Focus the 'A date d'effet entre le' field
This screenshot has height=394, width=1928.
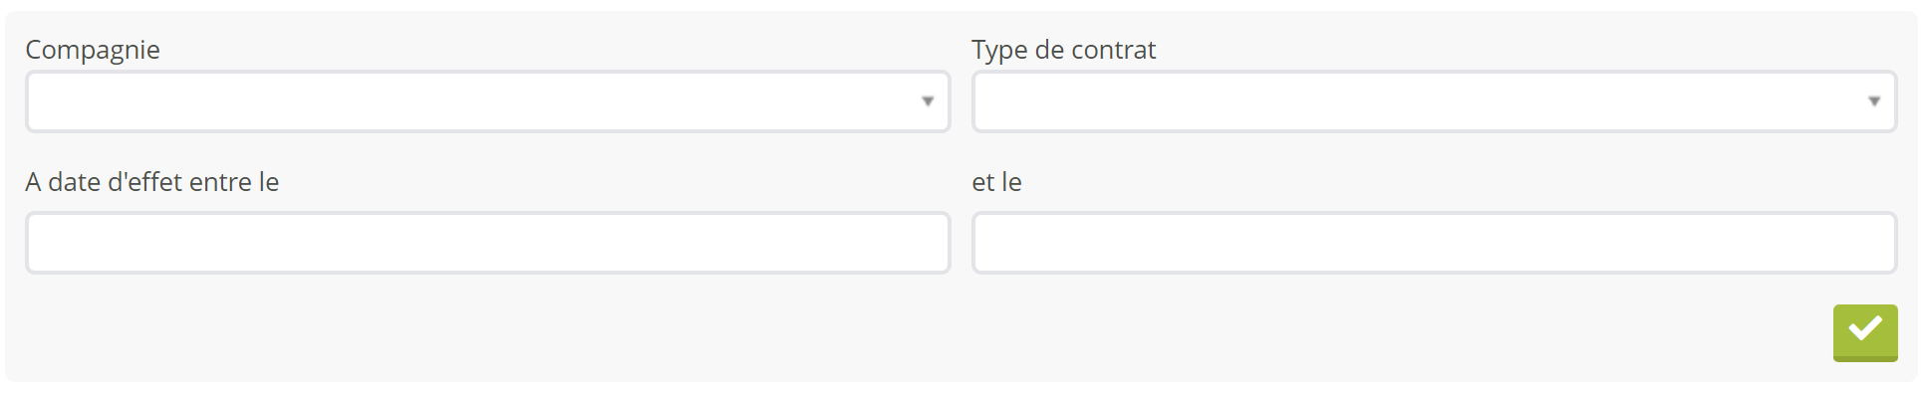pos(488,243)
